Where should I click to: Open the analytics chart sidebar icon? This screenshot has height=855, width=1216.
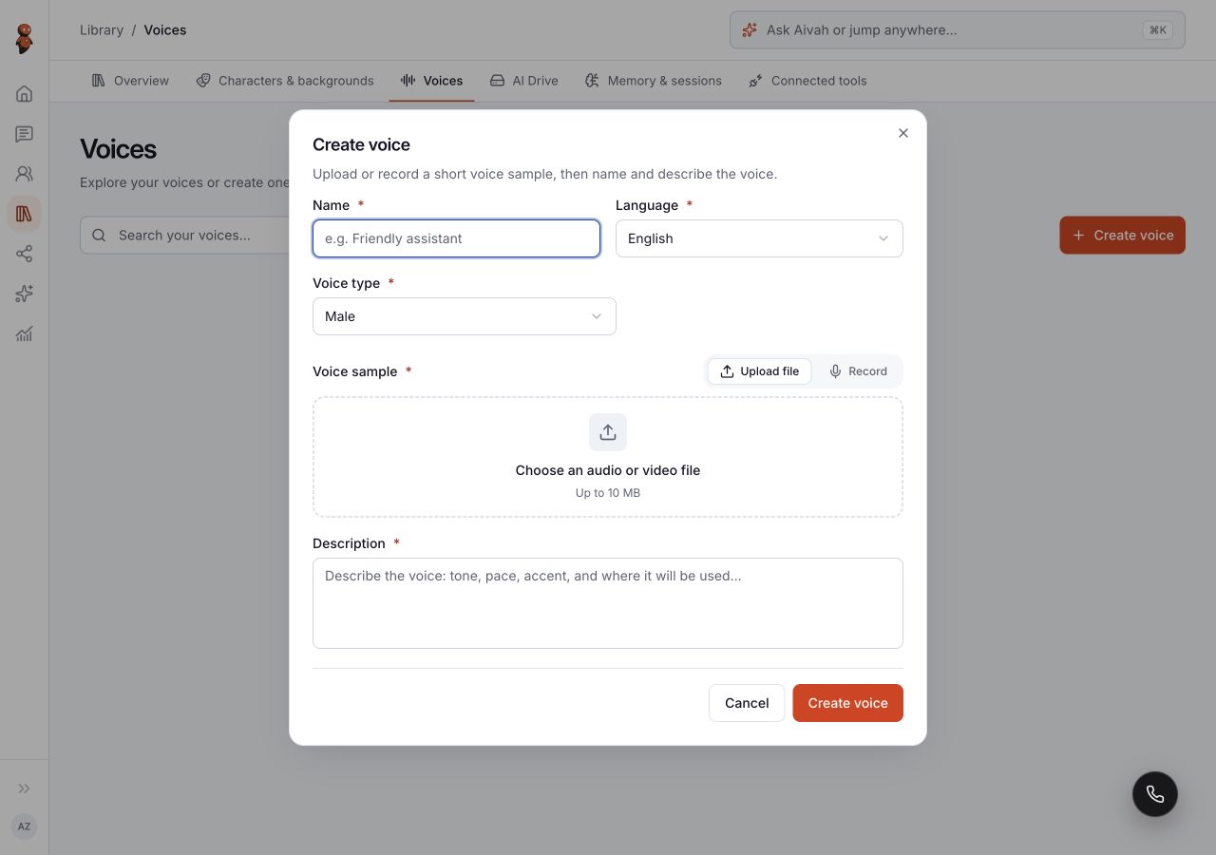[25, 333]
